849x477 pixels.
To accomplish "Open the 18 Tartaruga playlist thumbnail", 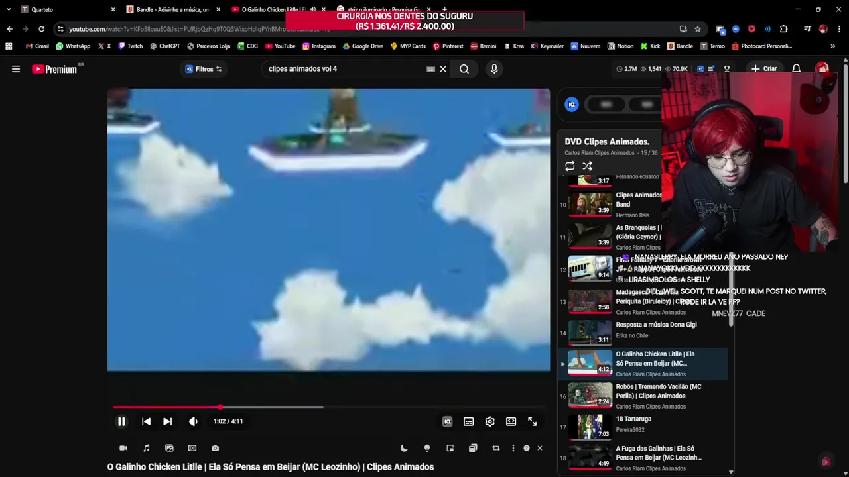I will [590, 427].
